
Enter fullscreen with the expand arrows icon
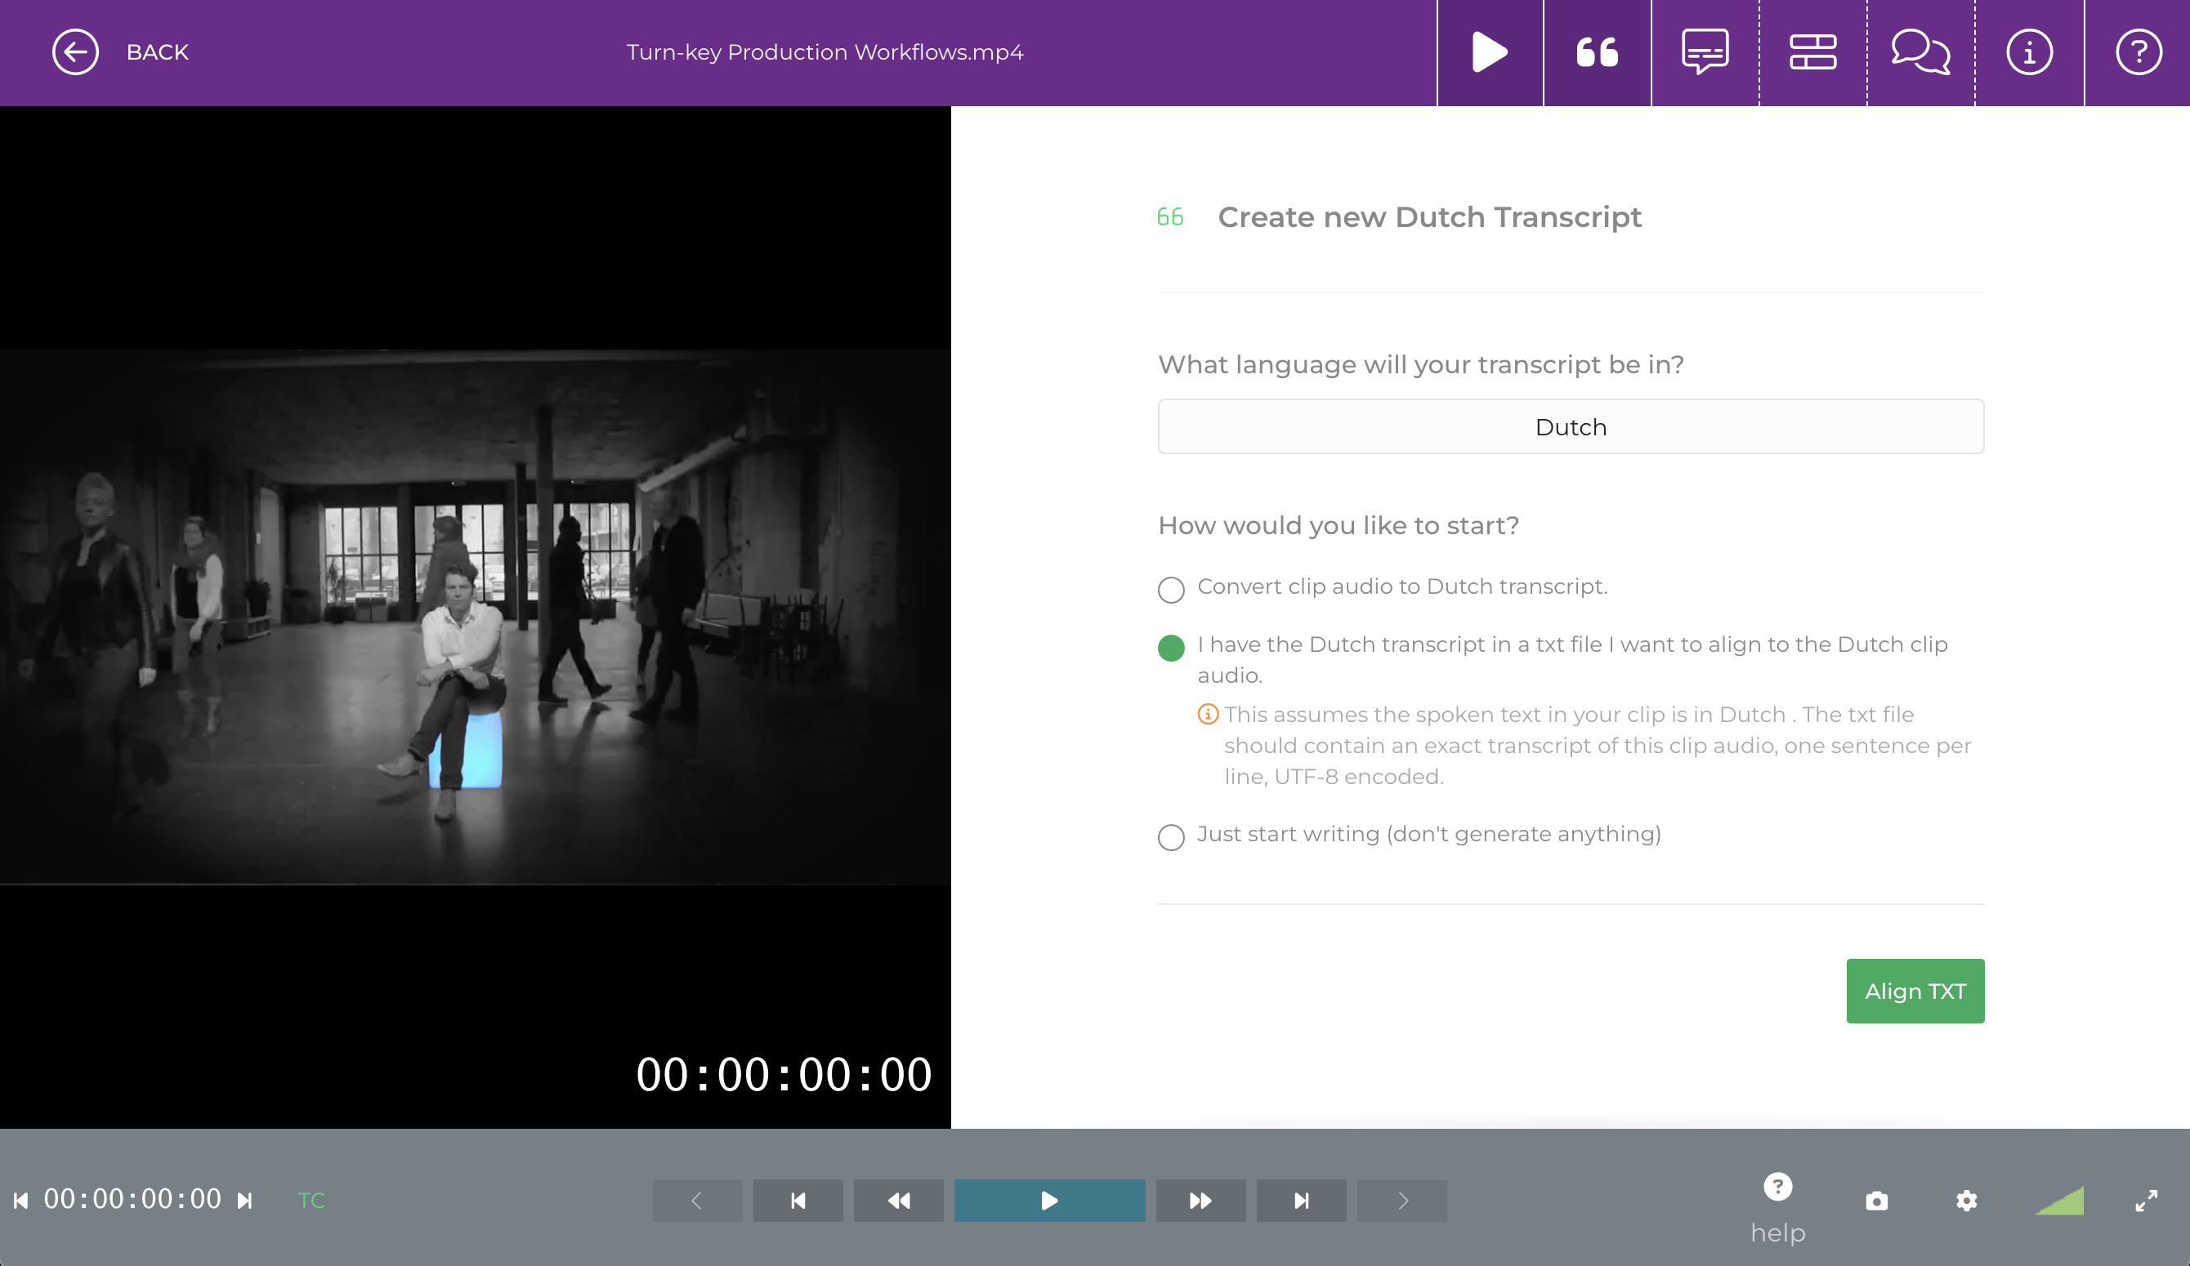pyautogui.click(x=2146, y=1201)
